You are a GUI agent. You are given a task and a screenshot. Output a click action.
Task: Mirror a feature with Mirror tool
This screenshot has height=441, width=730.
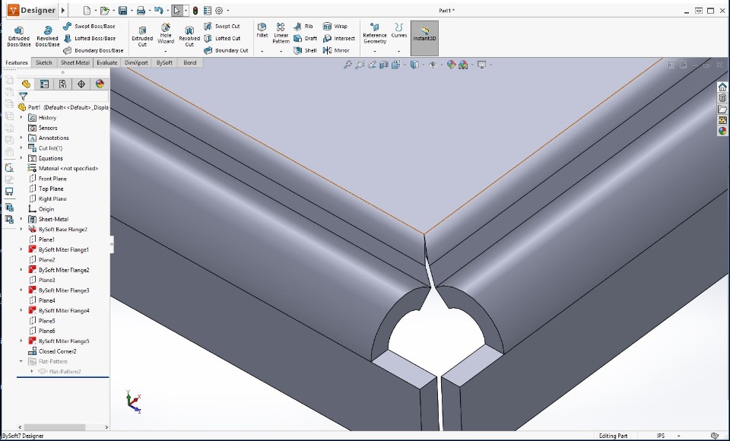(x=336, y=50)
